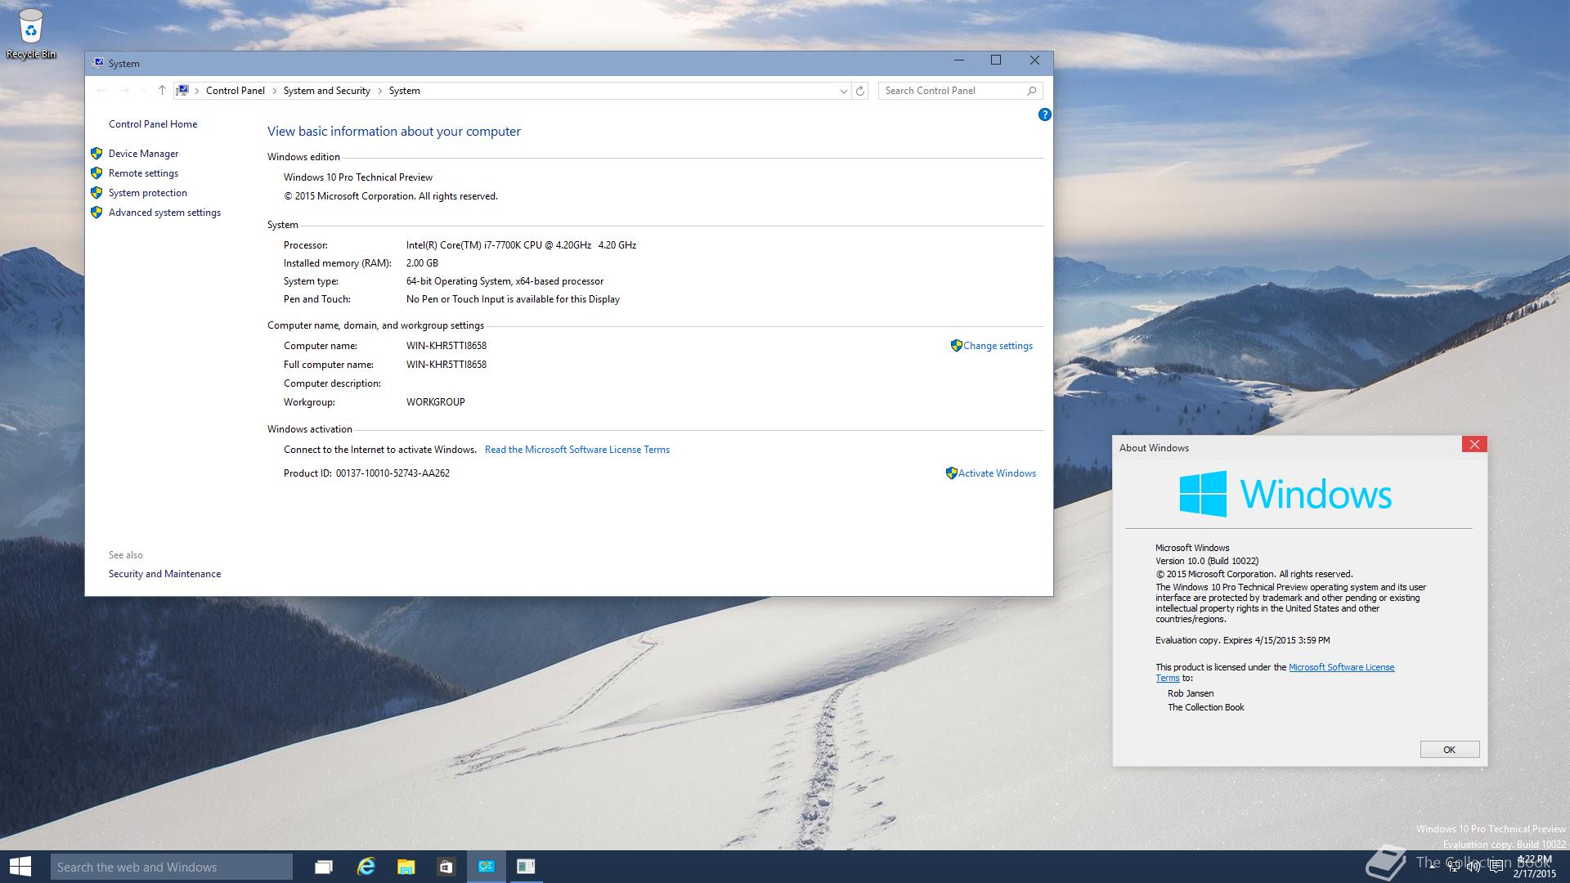The height and width of the screenshot is (883, 1570).
Task: Select Control Panel in the breadcrumb
Action: [235, 91]
